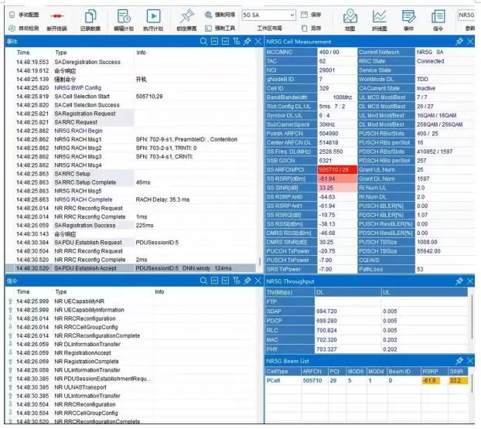Click the 强制网络 (force network) button
The width and height of the screenshot is (481, 429).
tap(220, 15)
